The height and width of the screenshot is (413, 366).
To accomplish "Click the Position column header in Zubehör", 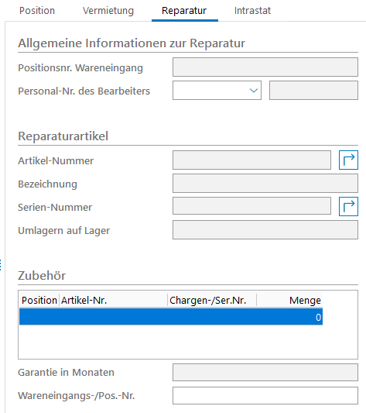I will [39, 300].
